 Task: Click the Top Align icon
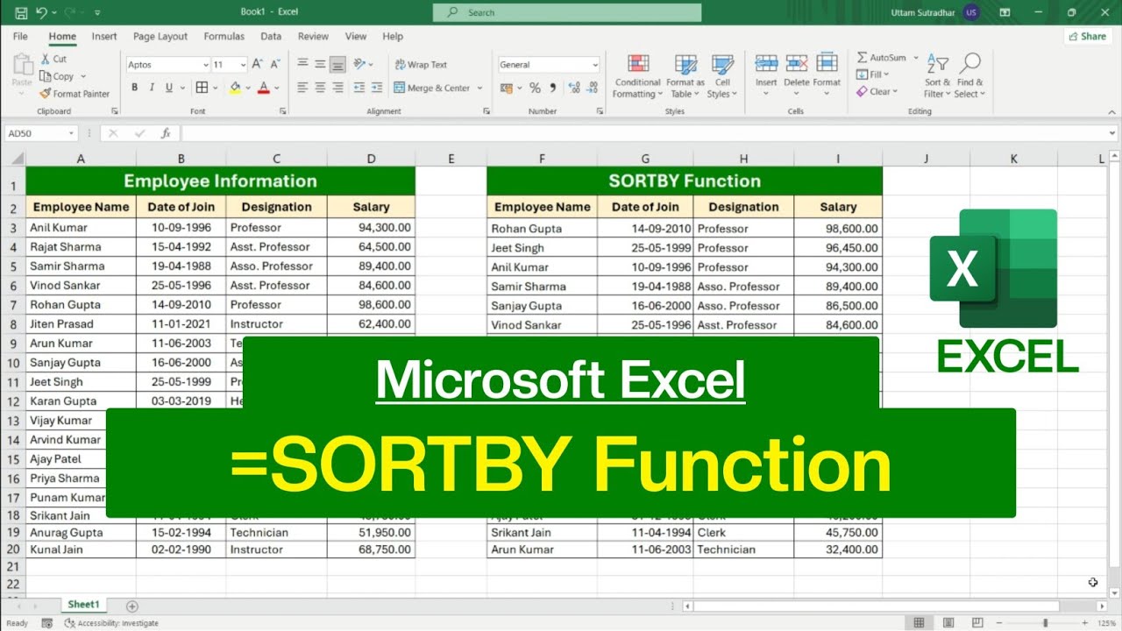point(302,64)
